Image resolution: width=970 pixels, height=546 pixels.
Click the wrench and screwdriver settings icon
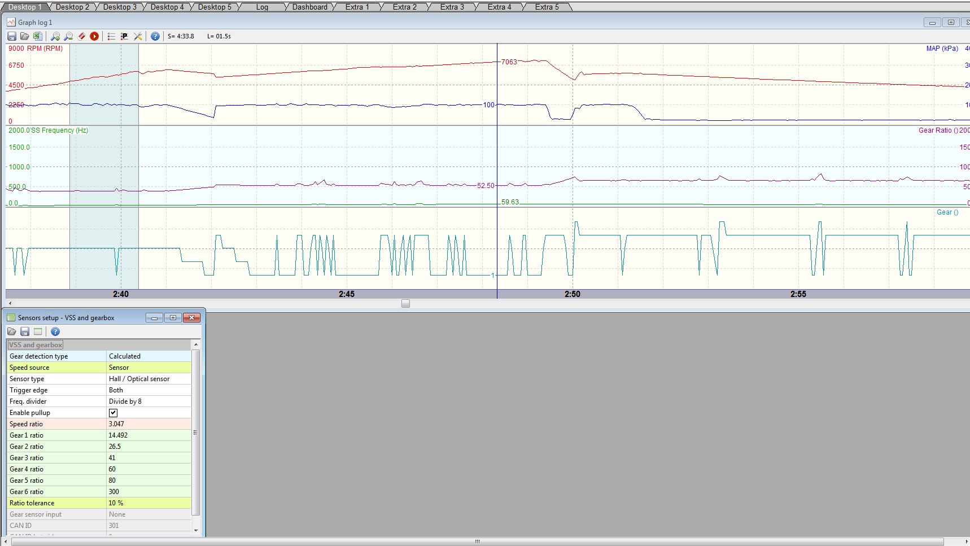[x=138, y=36]
